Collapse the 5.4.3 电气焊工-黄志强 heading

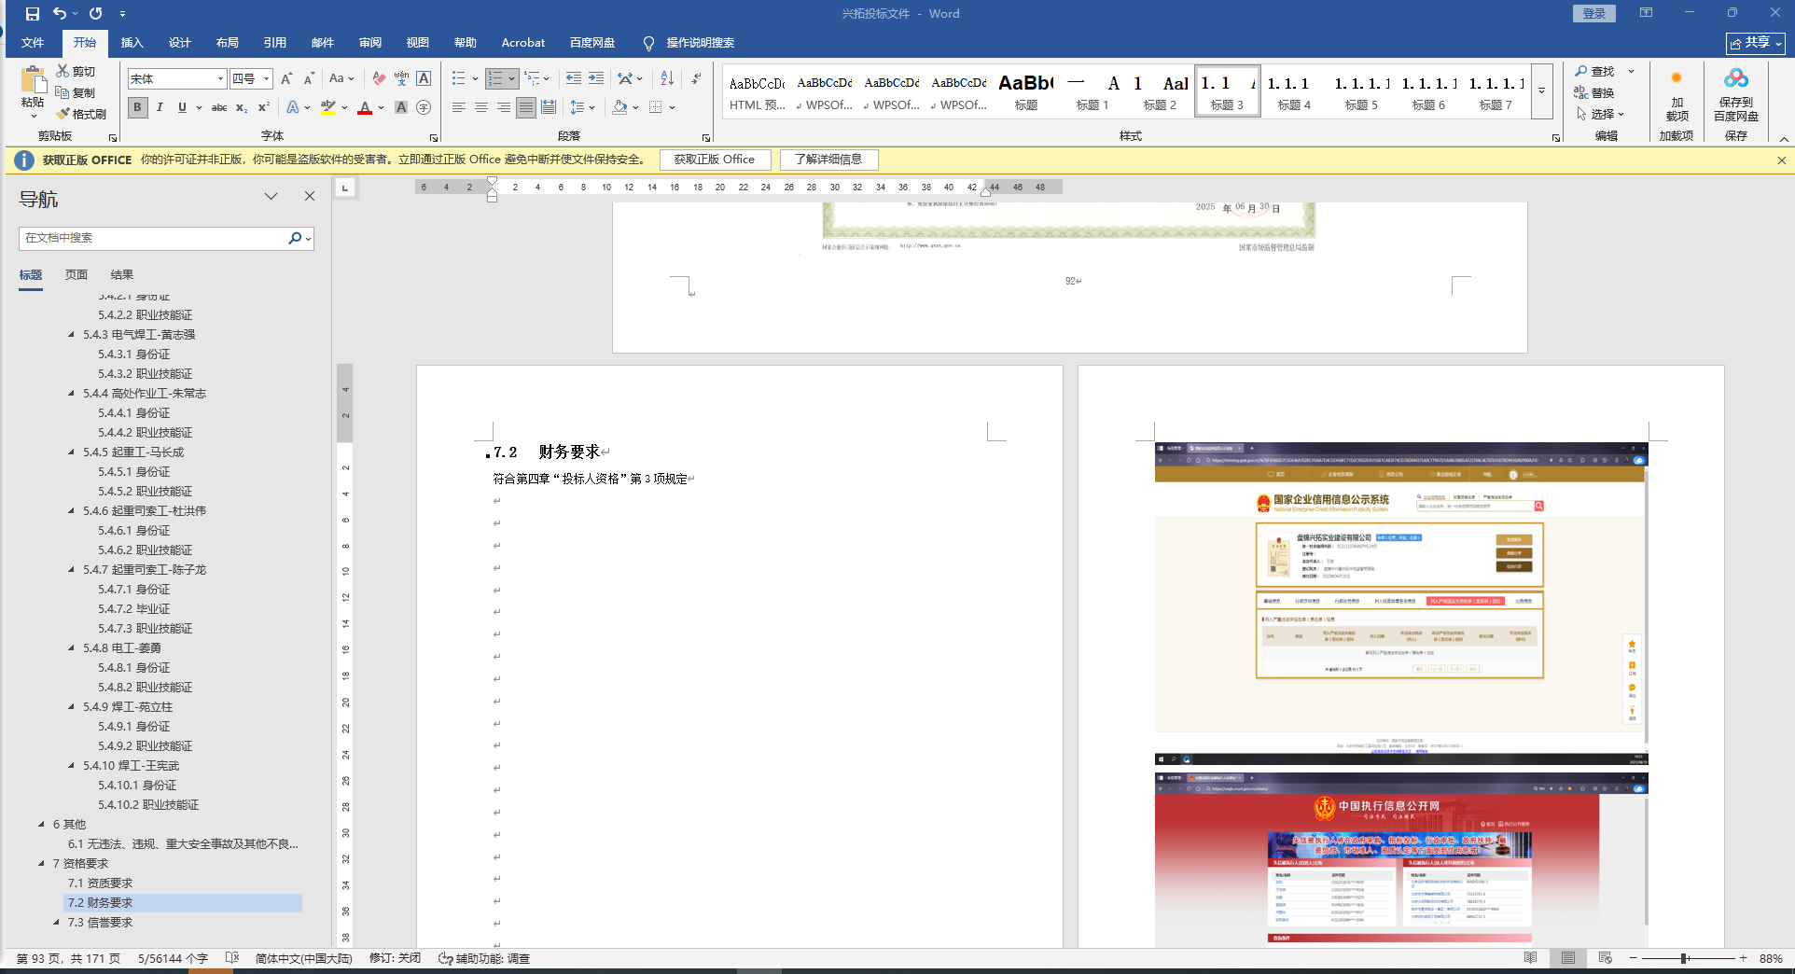(71, 334)
